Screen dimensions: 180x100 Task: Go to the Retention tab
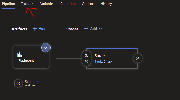[68, 4]
